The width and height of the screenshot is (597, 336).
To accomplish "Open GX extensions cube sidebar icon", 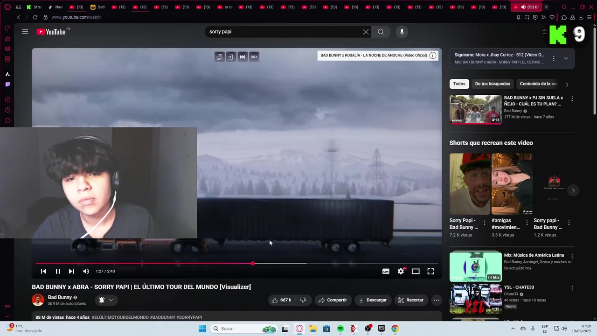I will pyautogui.click(x=7, y=120).
